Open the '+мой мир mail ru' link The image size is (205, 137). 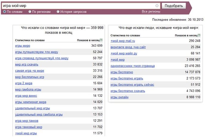(x=123, y=41)
